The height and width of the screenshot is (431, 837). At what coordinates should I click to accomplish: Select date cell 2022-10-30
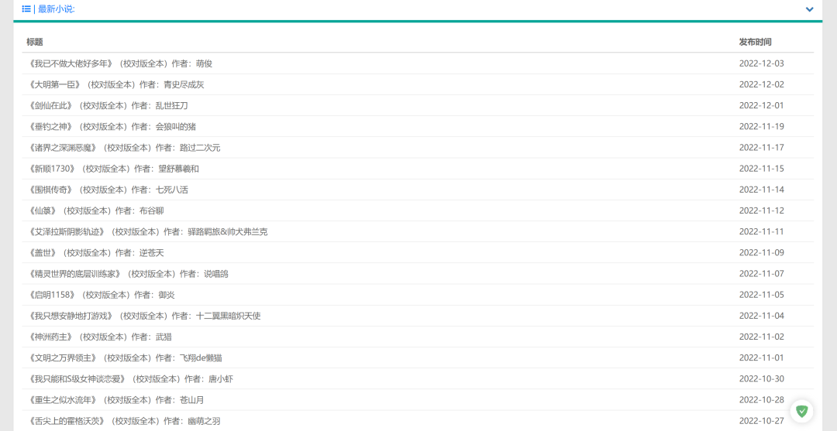762,379
